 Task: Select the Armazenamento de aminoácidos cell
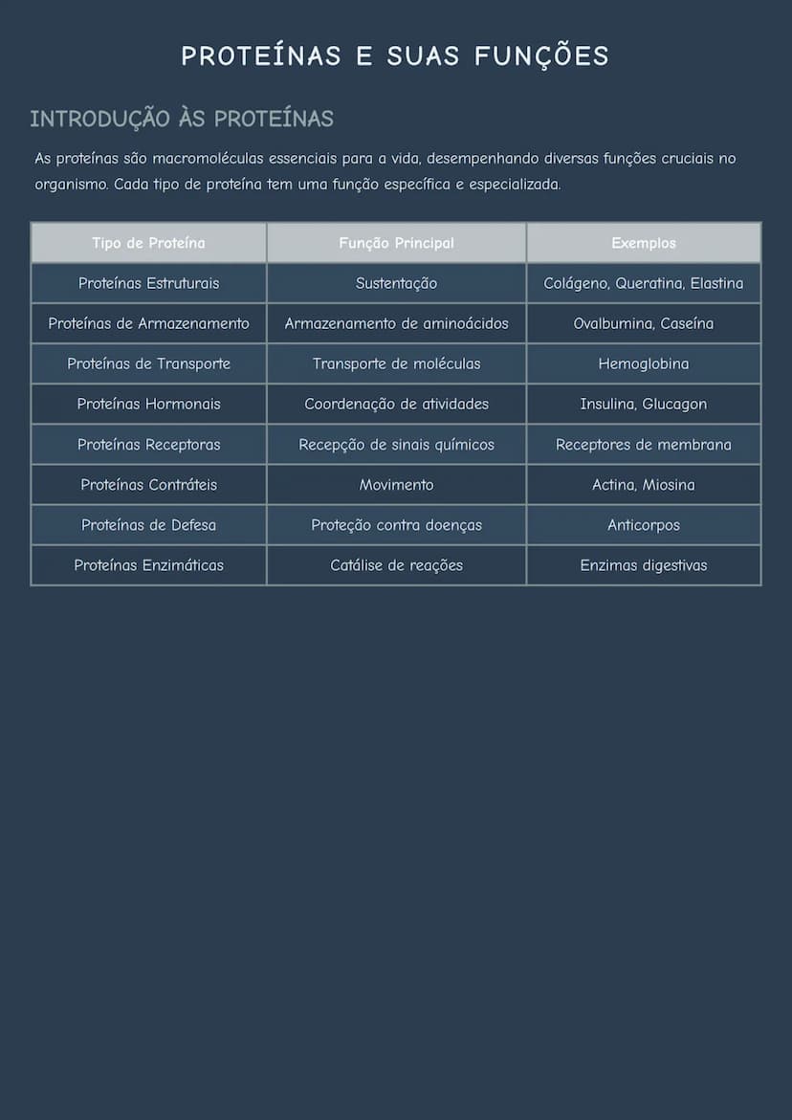[x=396, y=323]
